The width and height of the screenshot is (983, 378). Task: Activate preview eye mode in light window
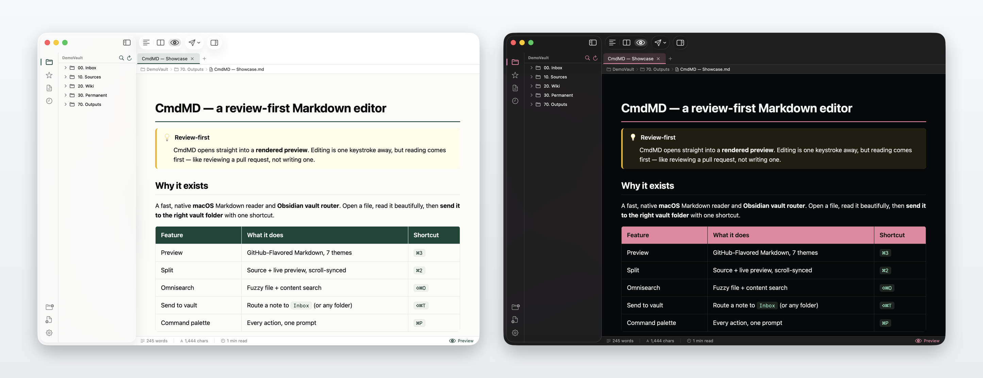(x=175, y=43)
